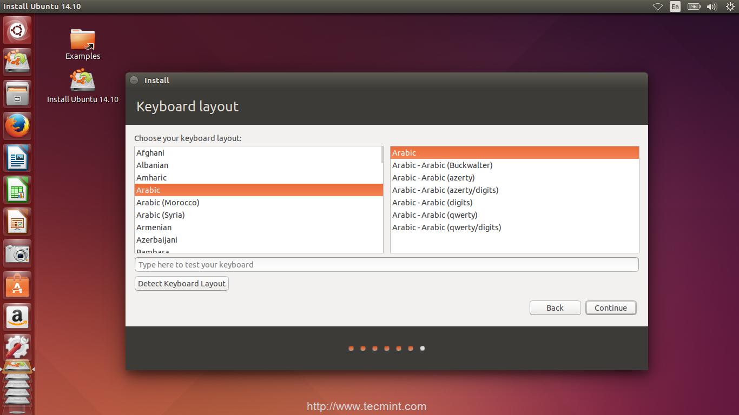Open the Files manager from launcher
739x415 pixels.
click(17, 93)
